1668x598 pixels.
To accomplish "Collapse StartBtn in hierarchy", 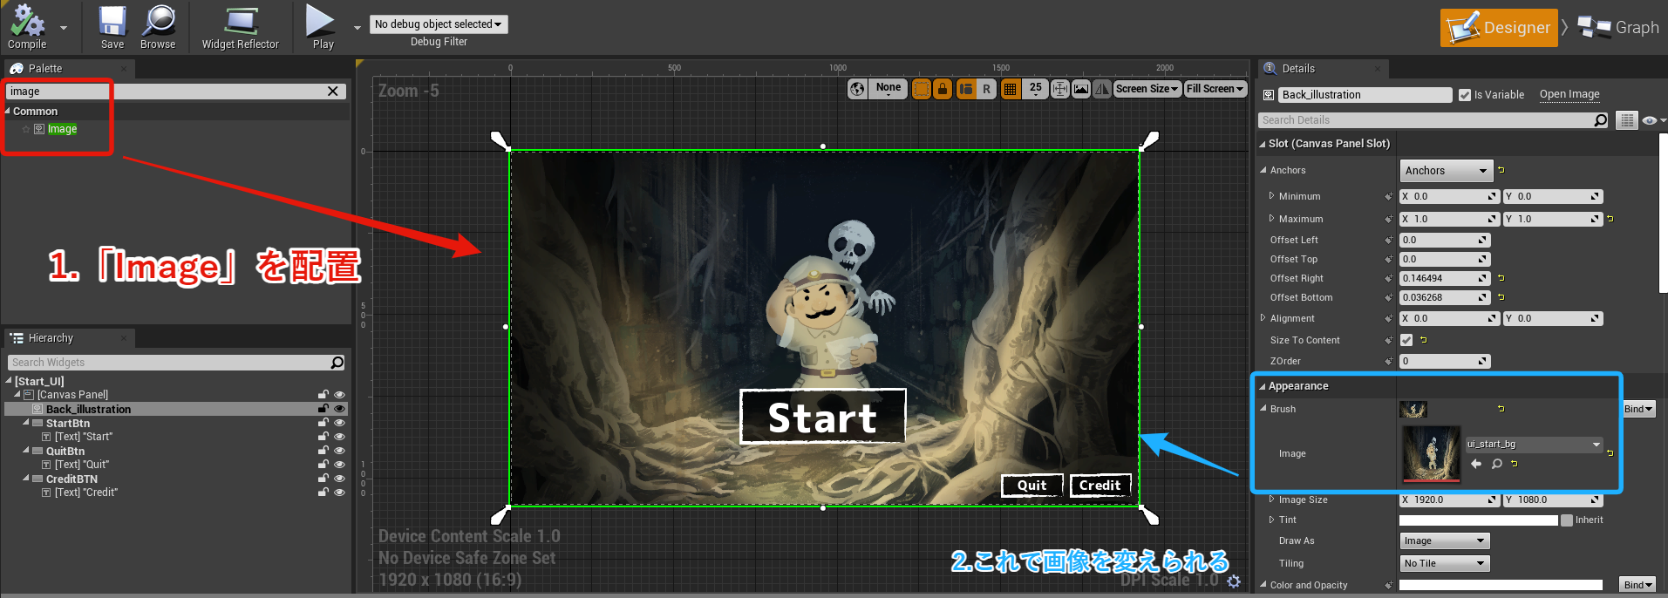I will pos(26,423).
